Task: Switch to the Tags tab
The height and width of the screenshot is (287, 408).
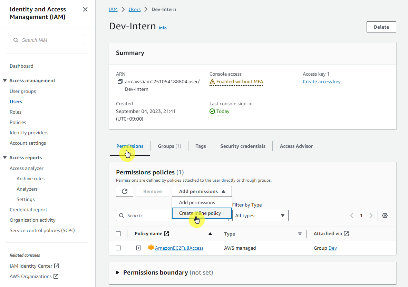Action: tap(201, 146)
